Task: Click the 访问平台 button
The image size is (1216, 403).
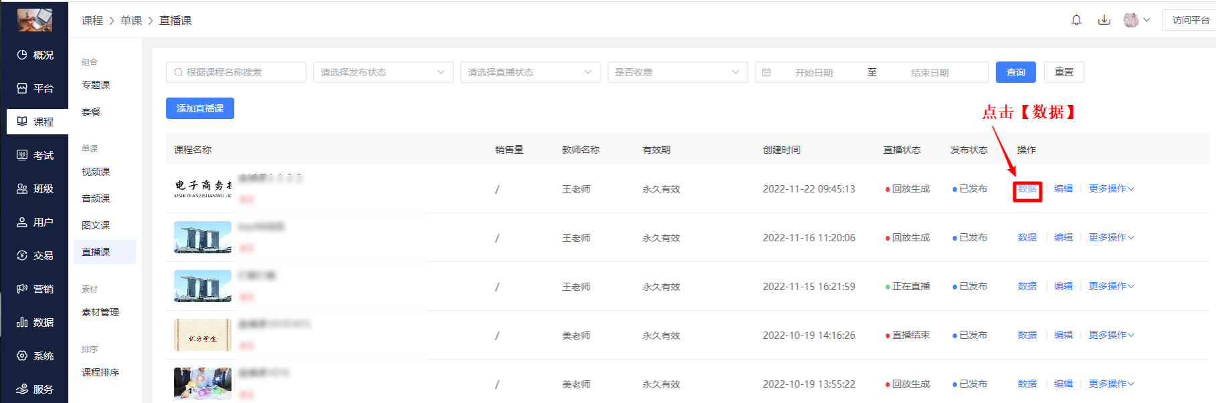Action: pos(1191,20)
